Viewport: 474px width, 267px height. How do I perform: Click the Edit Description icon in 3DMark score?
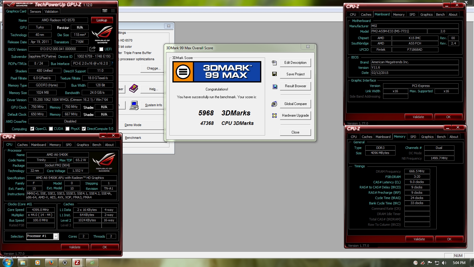pos(274,63)
